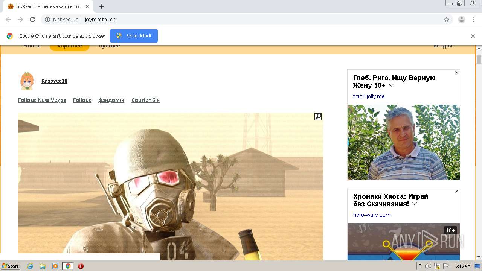This screenshot has width=482, height=271.
Task: Click the browser forward arrow
Action: (20, 20)
